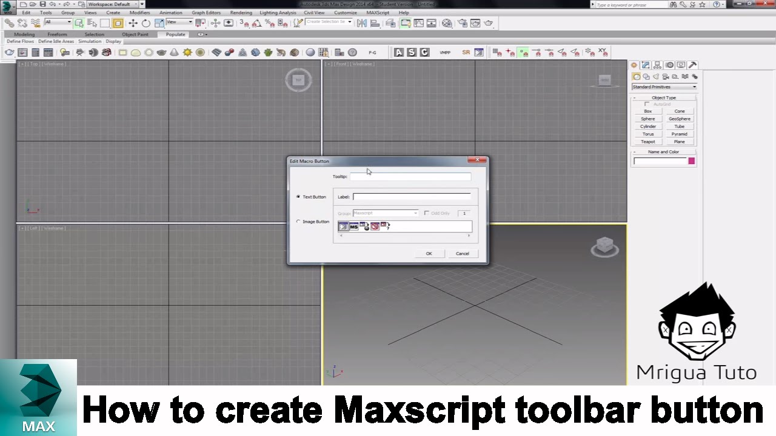776x436 pixels.
Task: Activate the Select Object tool
Action: click(79, 23)
